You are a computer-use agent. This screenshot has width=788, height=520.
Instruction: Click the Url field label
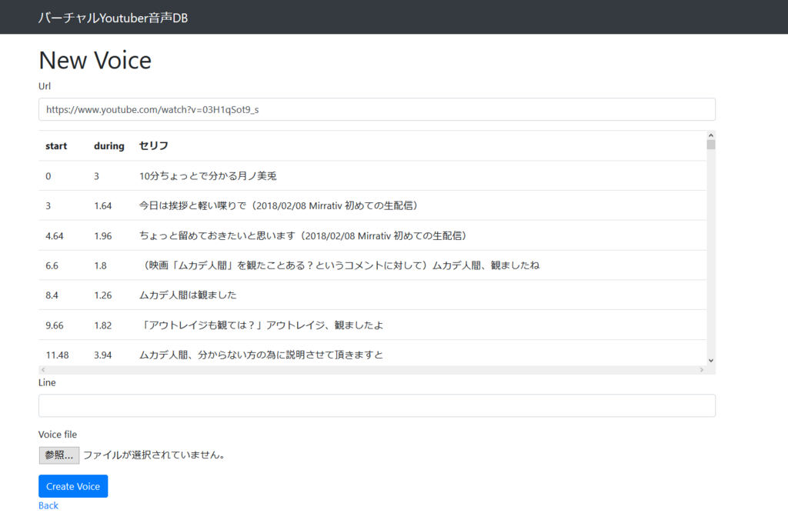coord(45,86)
